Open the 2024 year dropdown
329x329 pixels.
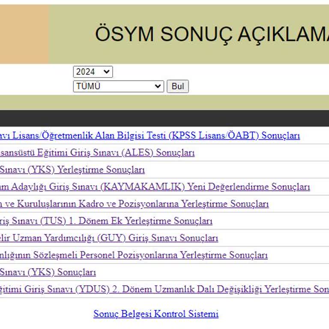tap(93, 72)
